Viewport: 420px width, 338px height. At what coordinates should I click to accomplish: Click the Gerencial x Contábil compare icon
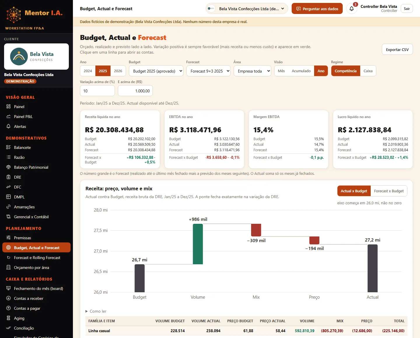[x=8, y=217]
